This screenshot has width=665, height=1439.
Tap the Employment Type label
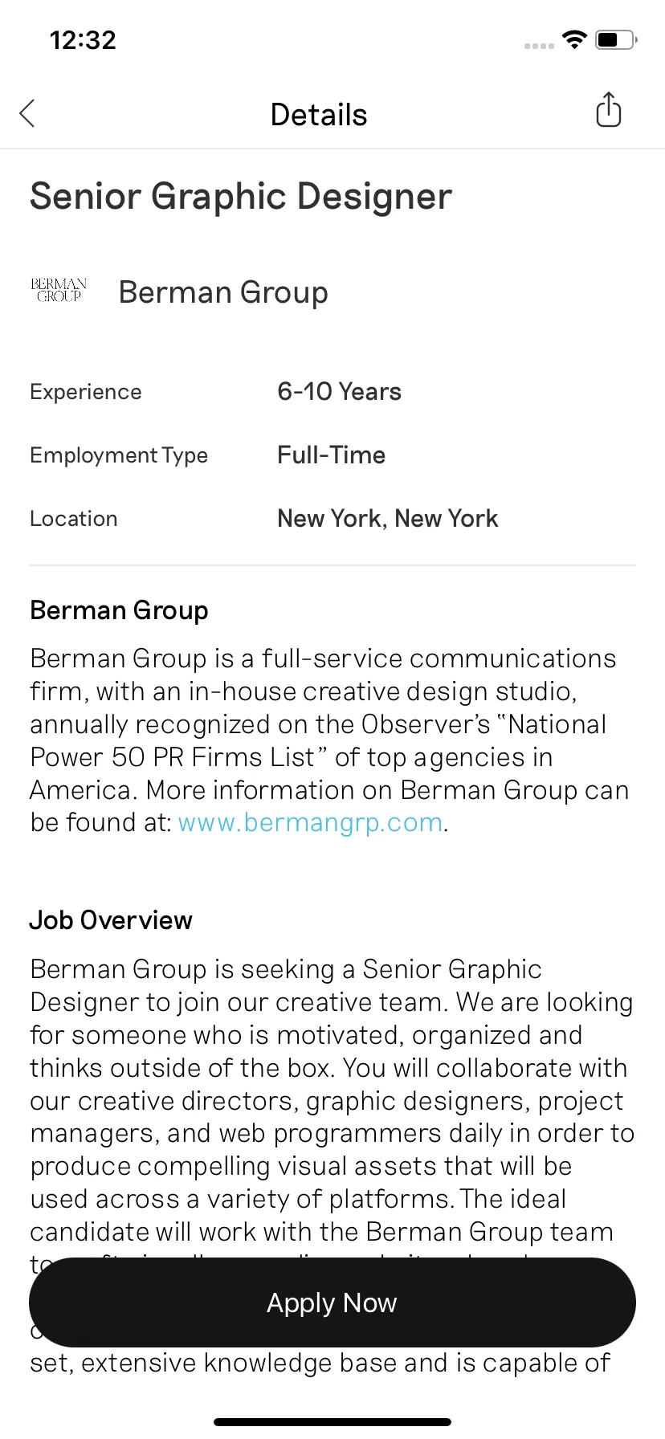tap(119, 455)
